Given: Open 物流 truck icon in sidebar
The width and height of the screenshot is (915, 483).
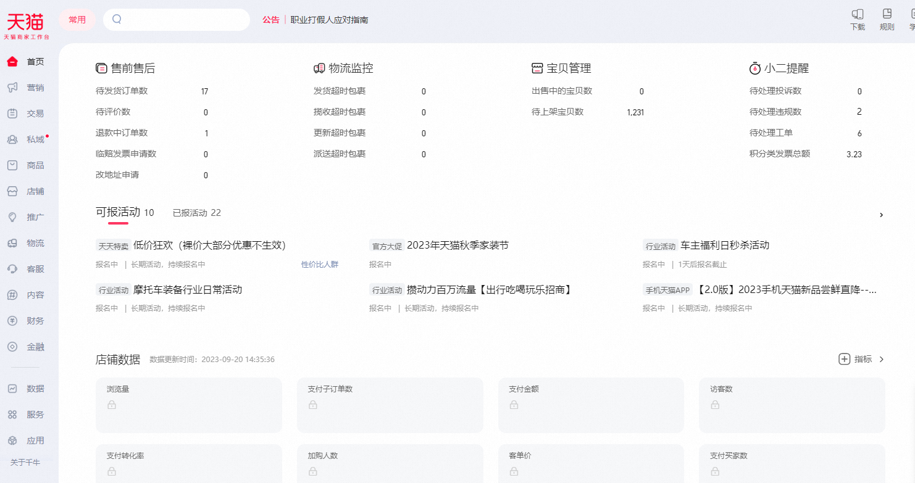Looking at the screenshot, I should pyautogui.click(x=12, y=243).
